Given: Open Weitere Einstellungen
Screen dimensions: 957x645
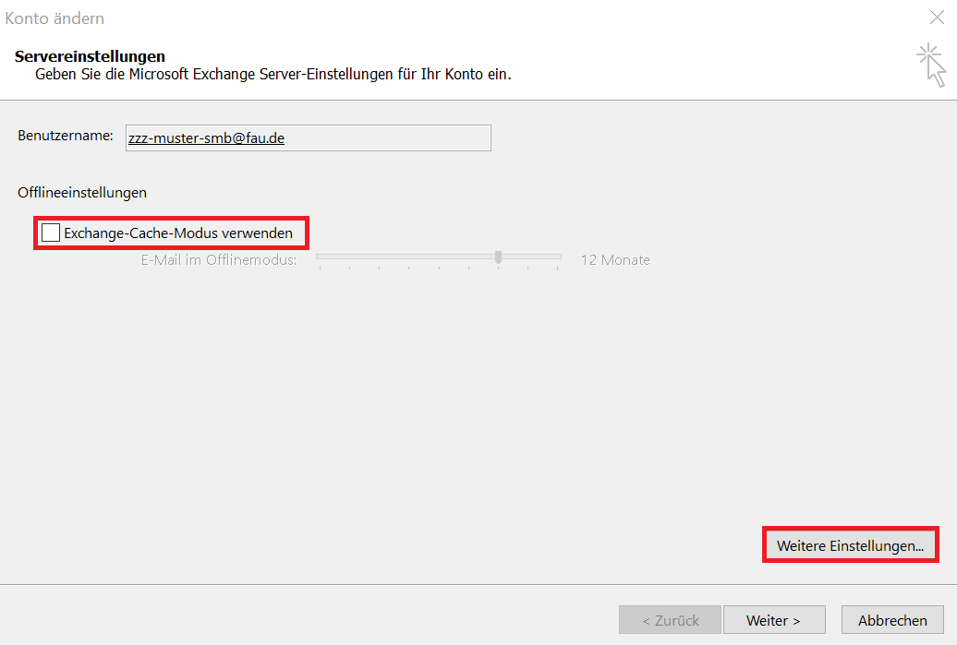Looking at the screenshot, I should 850,545.
